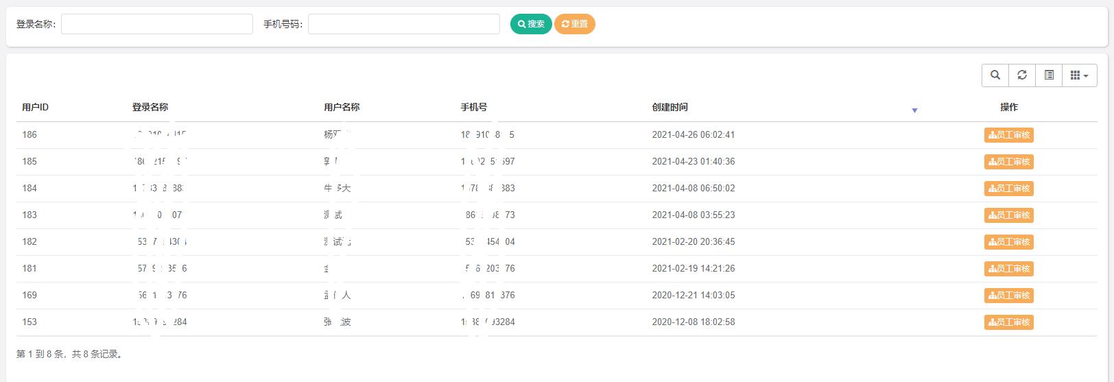Screen dimensions: 1114x382
Task: Click the green 搜索 button
Action: 531,24
